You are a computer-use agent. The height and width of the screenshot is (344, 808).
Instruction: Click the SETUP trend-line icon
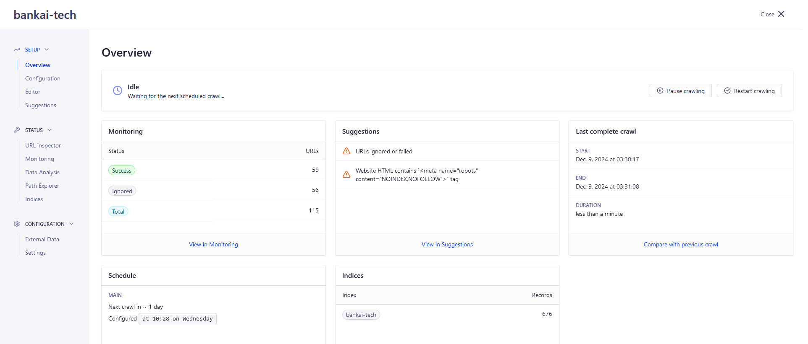[17, 49]
